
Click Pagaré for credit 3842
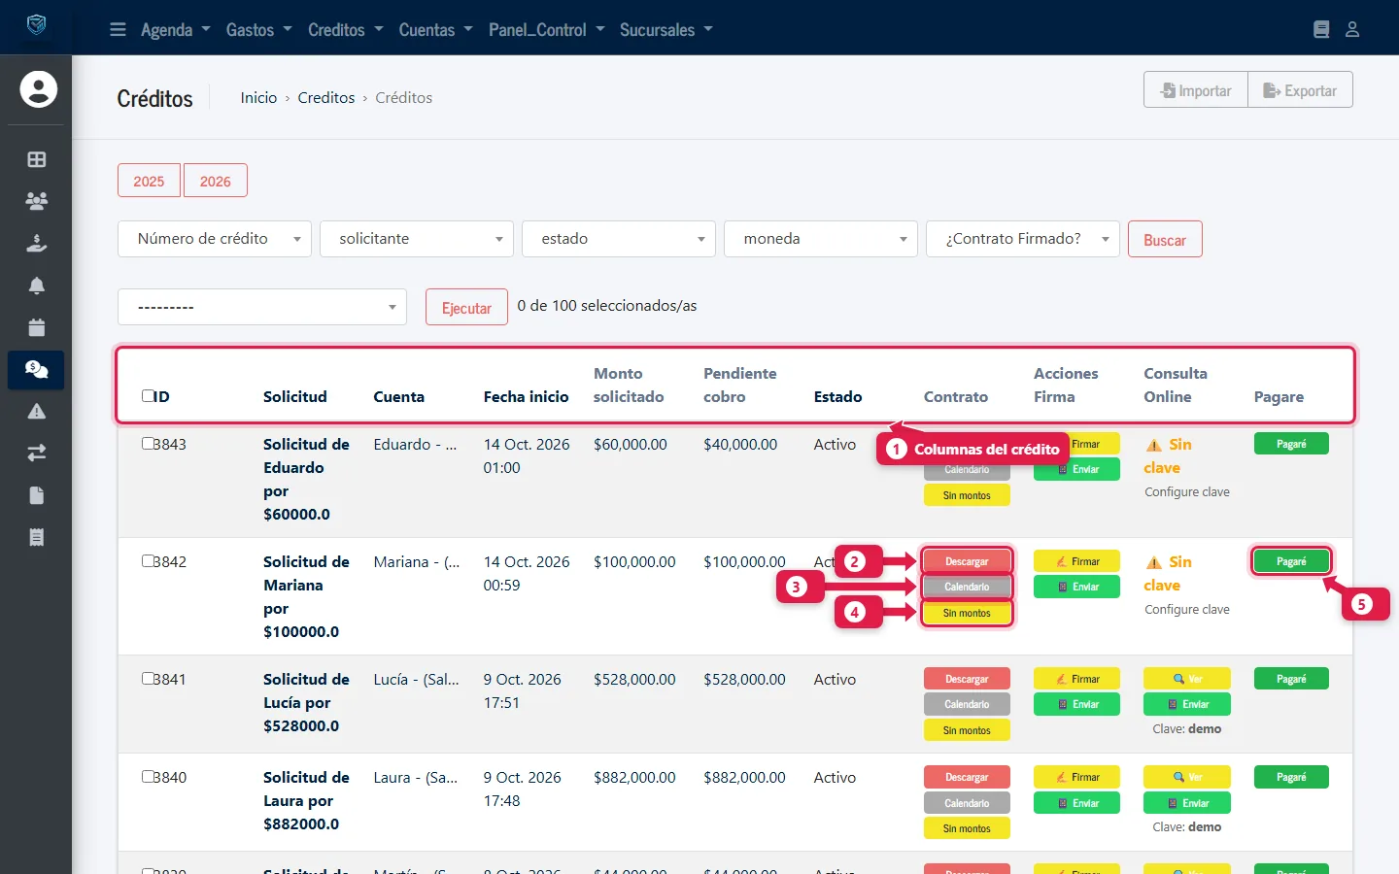(1291, 561)
